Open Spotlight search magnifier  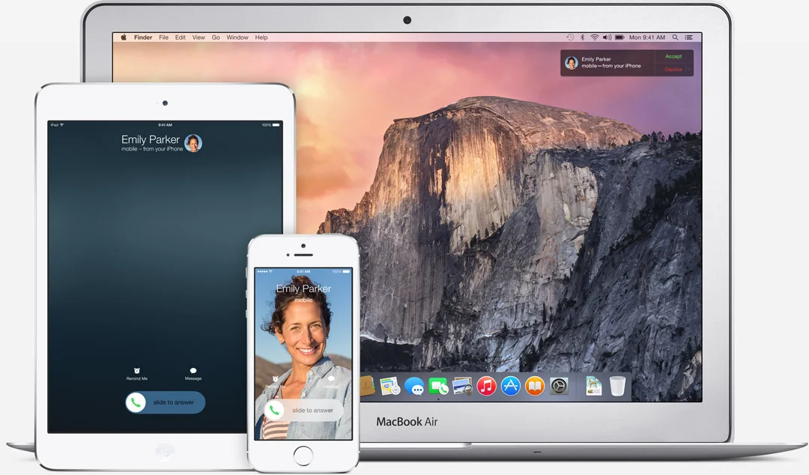[x=675, y=37]
